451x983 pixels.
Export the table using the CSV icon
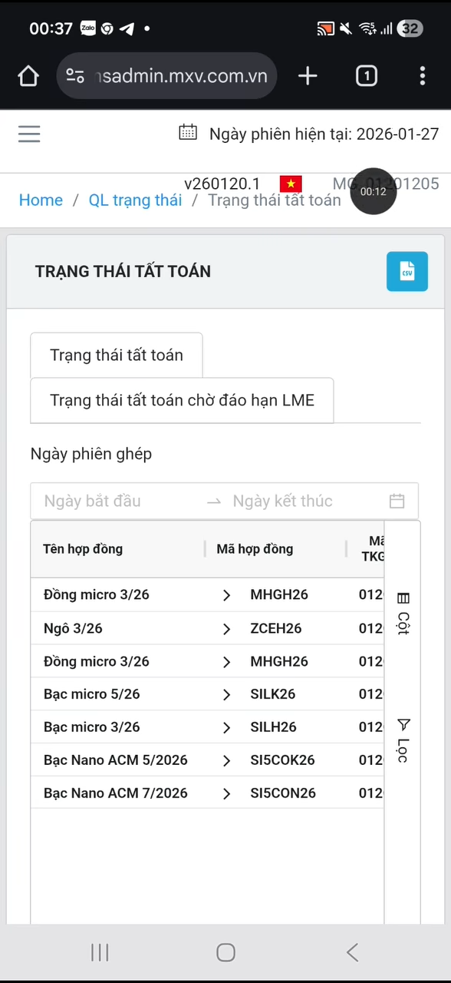(x=407, y=271)
